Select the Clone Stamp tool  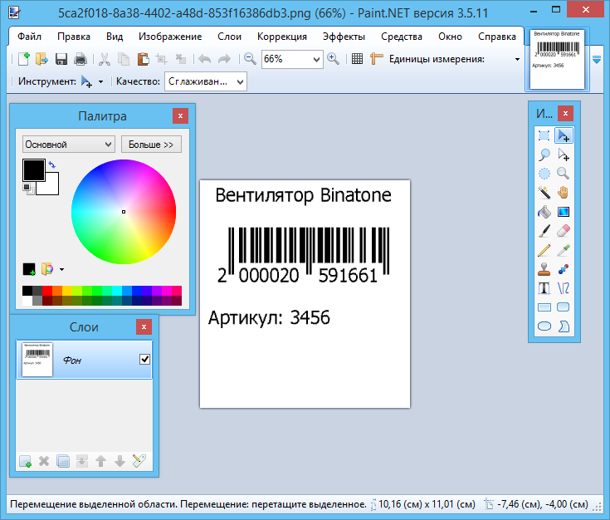coord(544,269)
